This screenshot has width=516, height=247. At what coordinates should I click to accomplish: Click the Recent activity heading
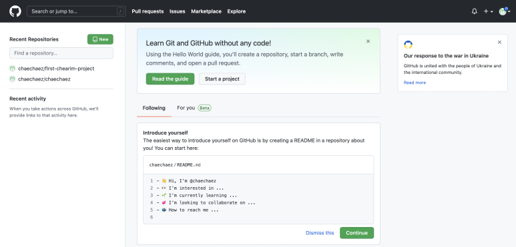click(x=27, y=99)
